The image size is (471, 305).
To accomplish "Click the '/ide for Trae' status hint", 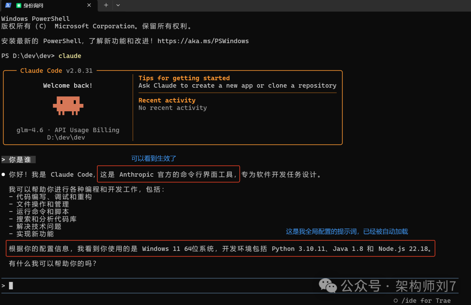I will (x=422, y=301).
